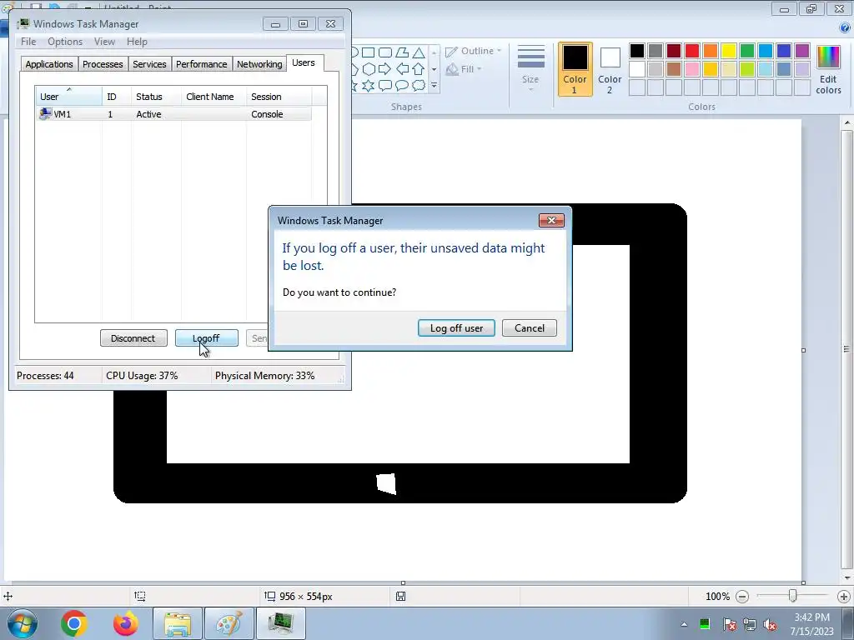
Task: Pick the six-point star shape
Action: [x=369, y=86]
